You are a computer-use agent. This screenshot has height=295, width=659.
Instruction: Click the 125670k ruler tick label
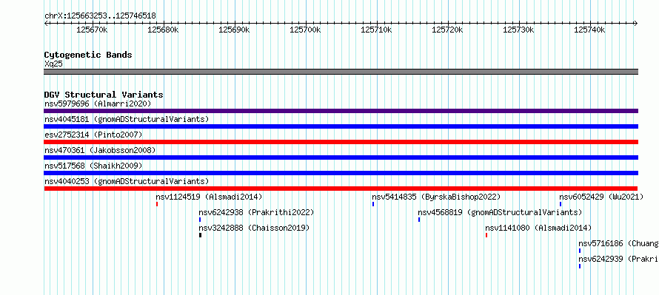pyautogui.click(x=92, y=30)
